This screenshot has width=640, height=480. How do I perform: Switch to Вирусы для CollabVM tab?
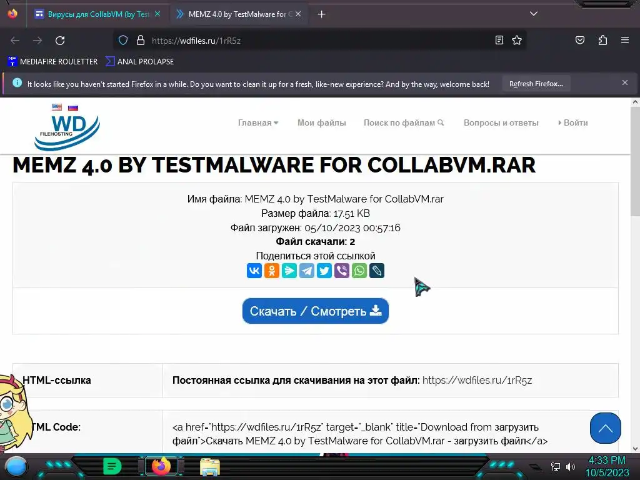click(97, 14)
